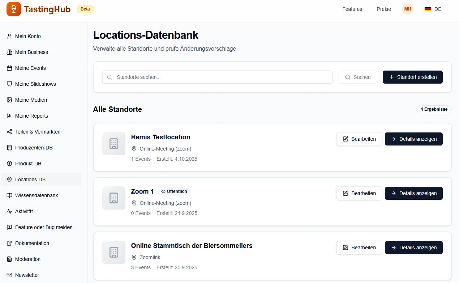Open the DE language selector
Image resolution: width=459 pixels, height=283 pixels.
click(433, 9)
